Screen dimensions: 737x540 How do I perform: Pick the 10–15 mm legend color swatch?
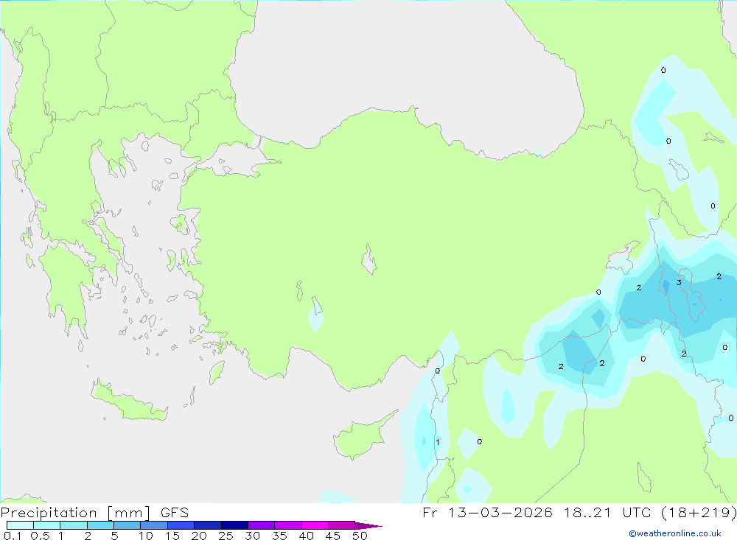pos(154,525)
